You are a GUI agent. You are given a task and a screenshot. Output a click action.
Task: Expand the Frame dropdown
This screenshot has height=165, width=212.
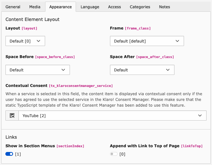[147, 41]
